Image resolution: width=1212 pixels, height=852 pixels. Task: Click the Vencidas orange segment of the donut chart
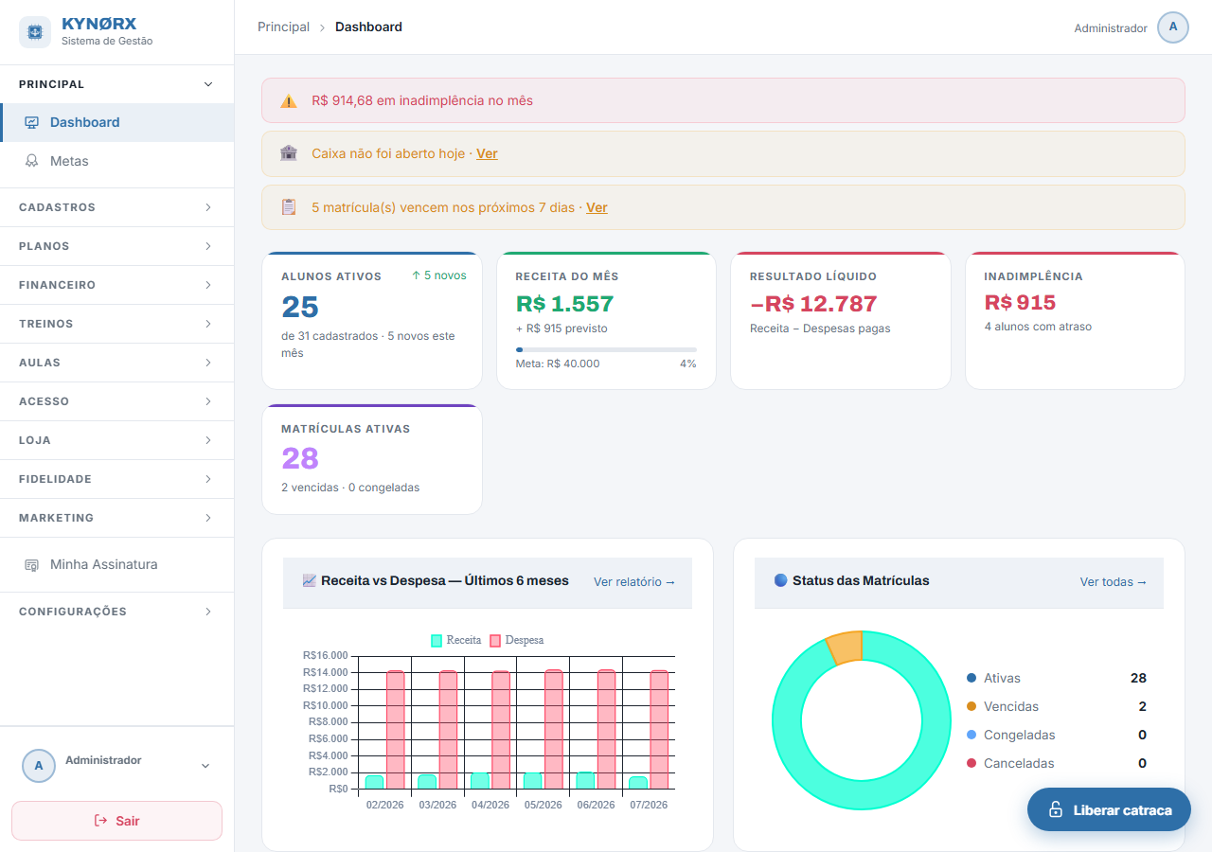click(846, 648)
